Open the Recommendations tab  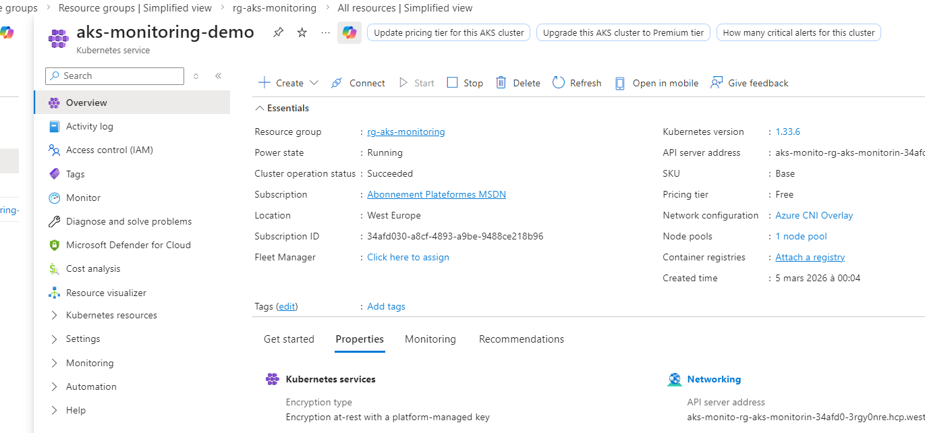521,339
